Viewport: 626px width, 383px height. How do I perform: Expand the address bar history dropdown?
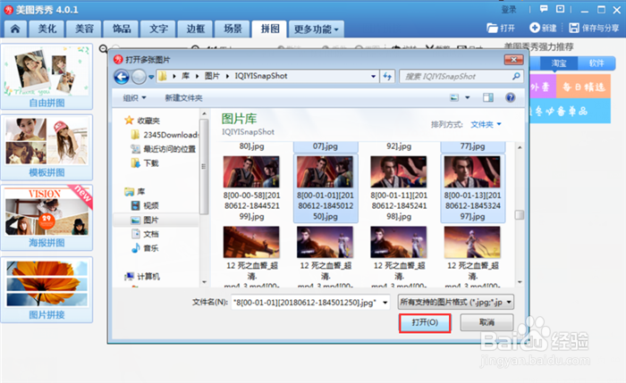[373, 76]
